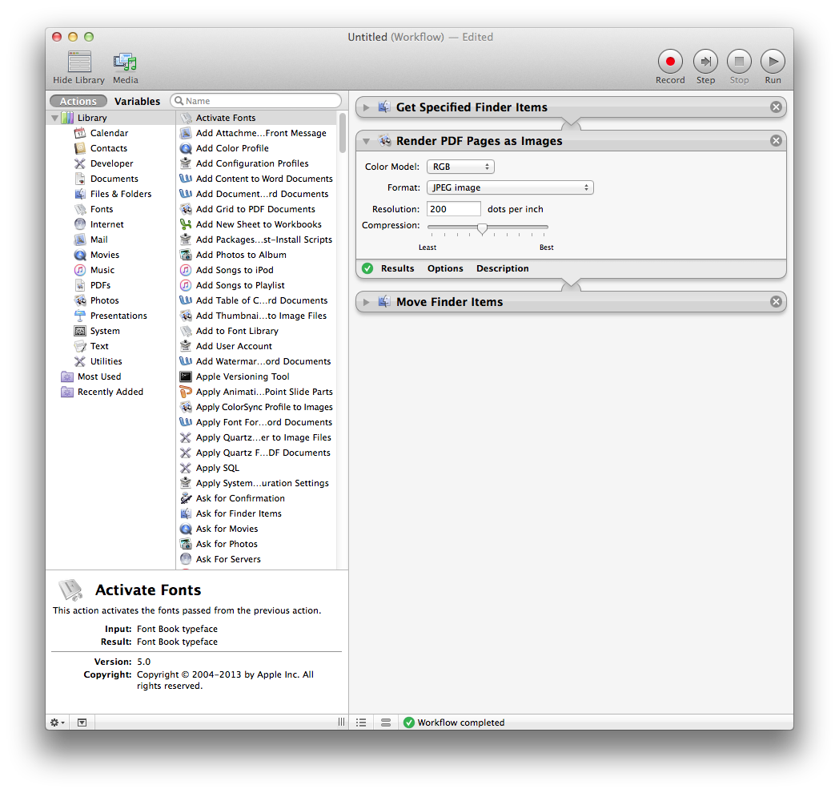Click the Run button
Image resolution: width=839 pixels, height=793 pixels.
(772, 61)
